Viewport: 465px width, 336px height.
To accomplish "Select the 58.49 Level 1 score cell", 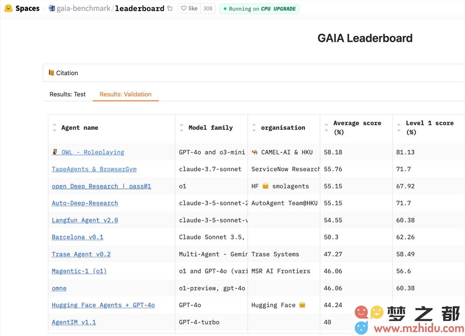I will tap(429, 255).
